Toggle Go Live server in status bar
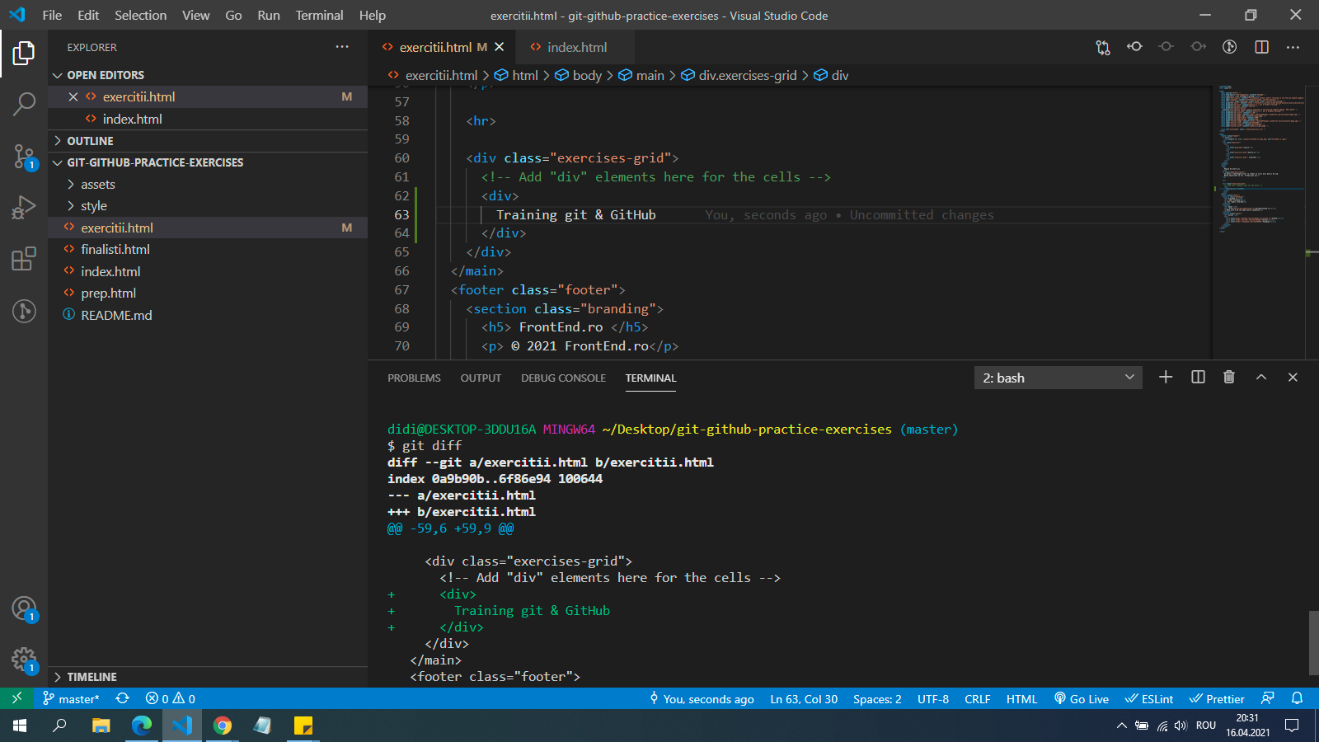This screenshot has height=742, width=1319. point(1082,699)
